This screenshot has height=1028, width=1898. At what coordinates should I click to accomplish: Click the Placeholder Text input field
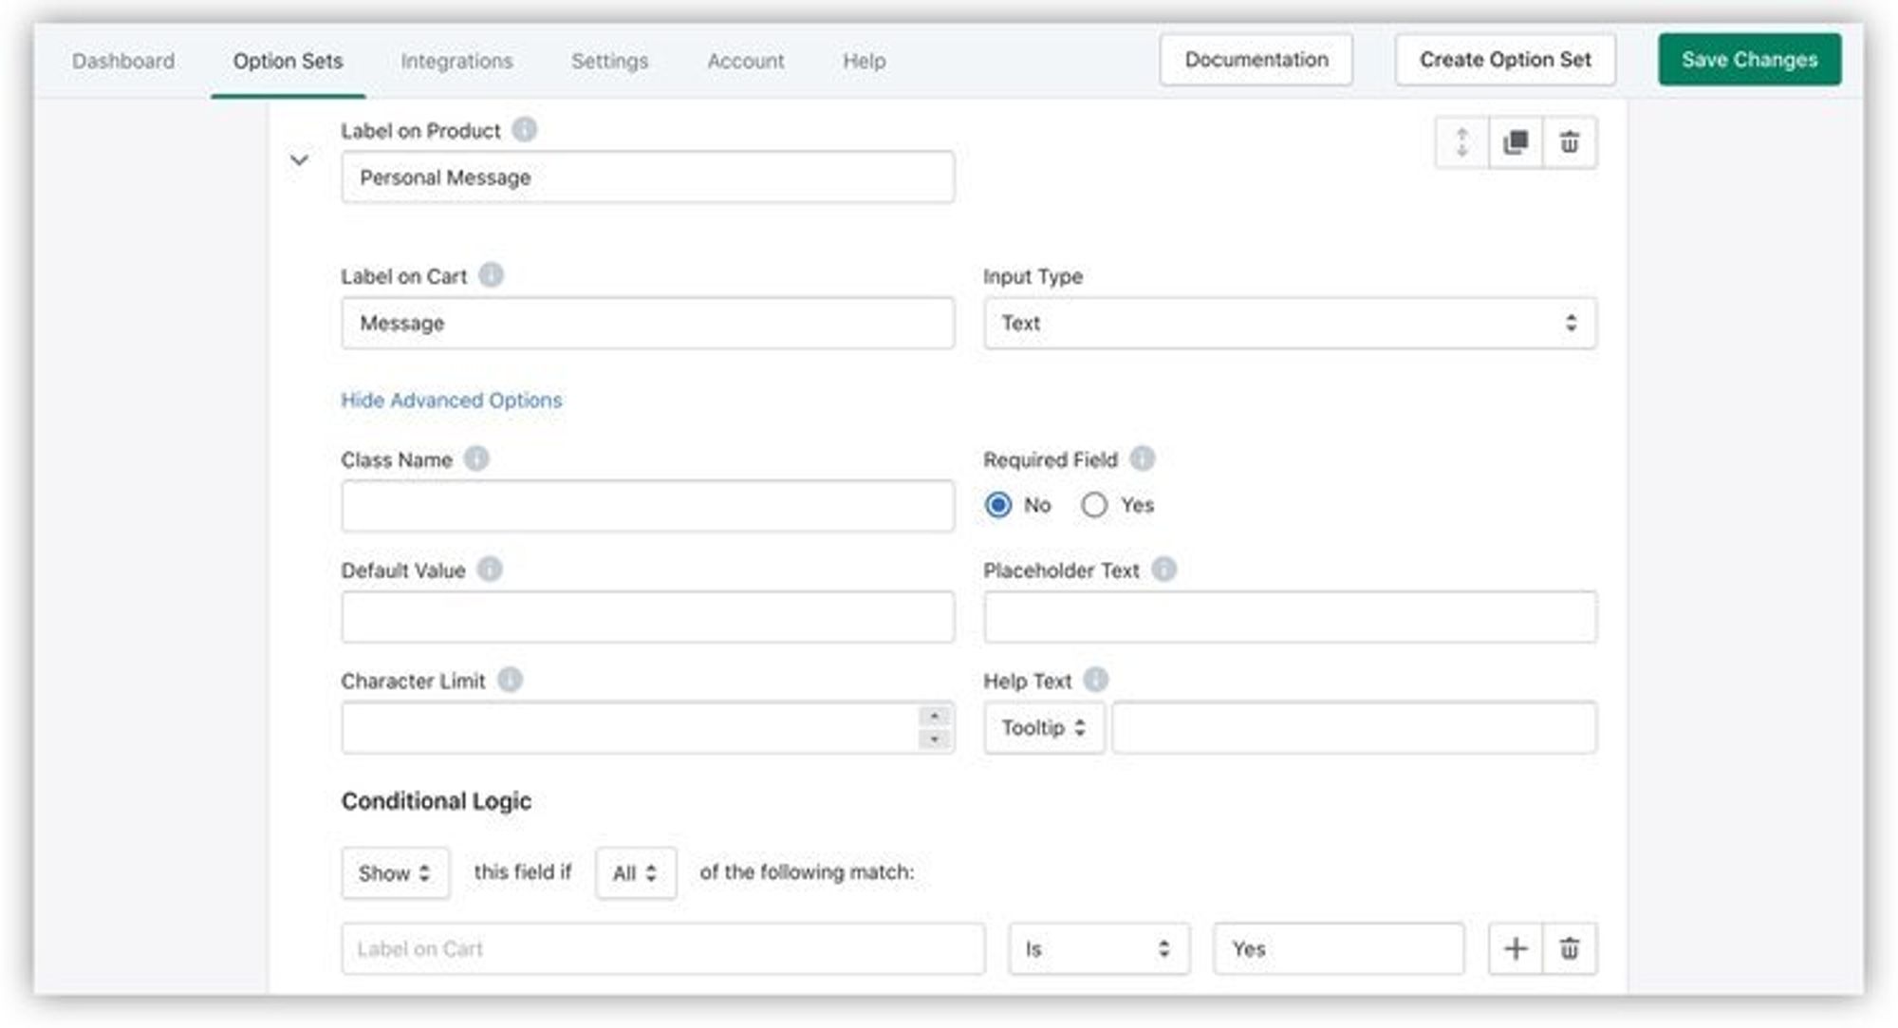[x=1289, y=617]
